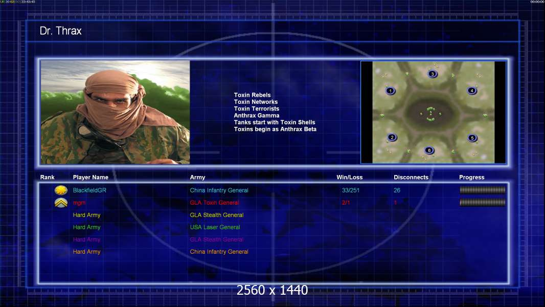This screenshot has width=545, height=307.
Task: Click the yellow 'Hard Army' player entry
Action: click(x=86, y=215)
